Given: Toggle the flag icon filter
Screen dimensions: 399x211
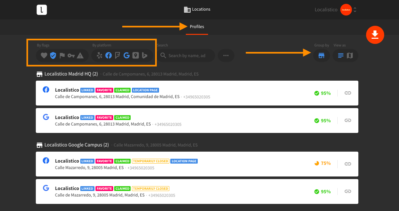Looking at the screenshot, I should tap(62, 55).
